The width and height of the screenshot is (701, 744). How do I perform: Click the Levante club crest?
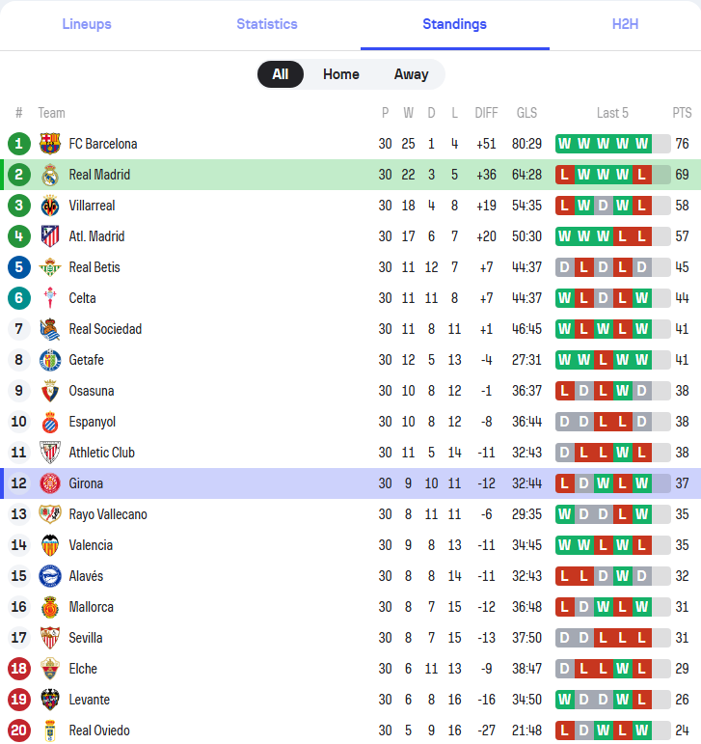pos(50,700)
